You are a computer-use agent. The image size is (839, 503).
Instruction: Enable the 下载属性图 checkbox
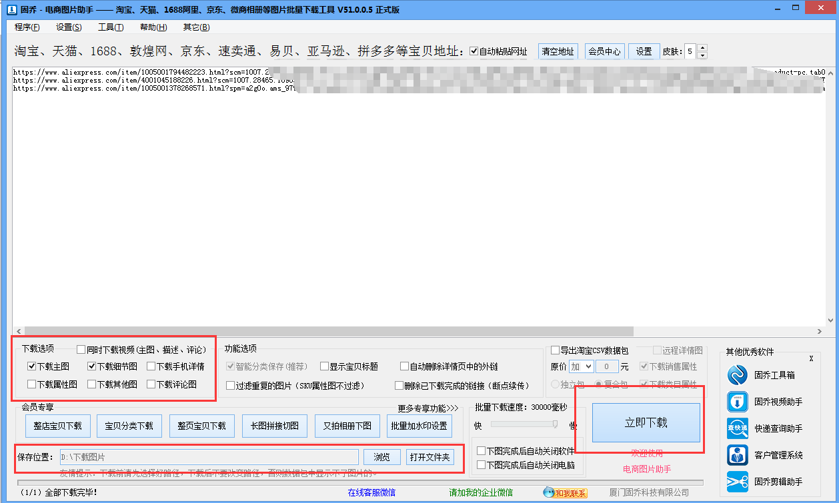coord(32,384)
